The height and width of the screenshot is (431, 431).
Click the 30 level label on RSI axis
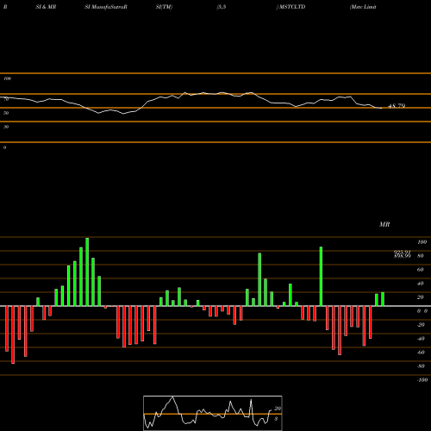click(x=6, y=127)
